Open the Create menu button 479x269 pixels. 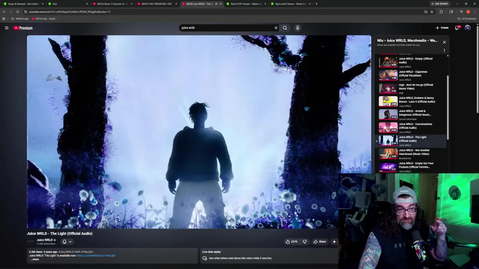(x=442, y=28)
